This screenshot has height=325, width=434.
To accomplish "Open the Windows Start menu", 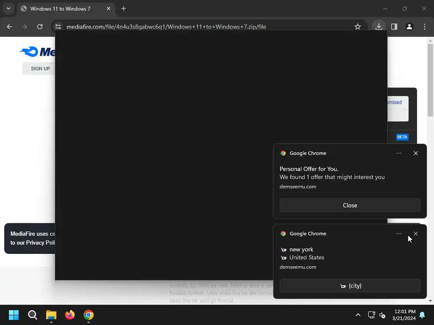I will tap(14, 315).
